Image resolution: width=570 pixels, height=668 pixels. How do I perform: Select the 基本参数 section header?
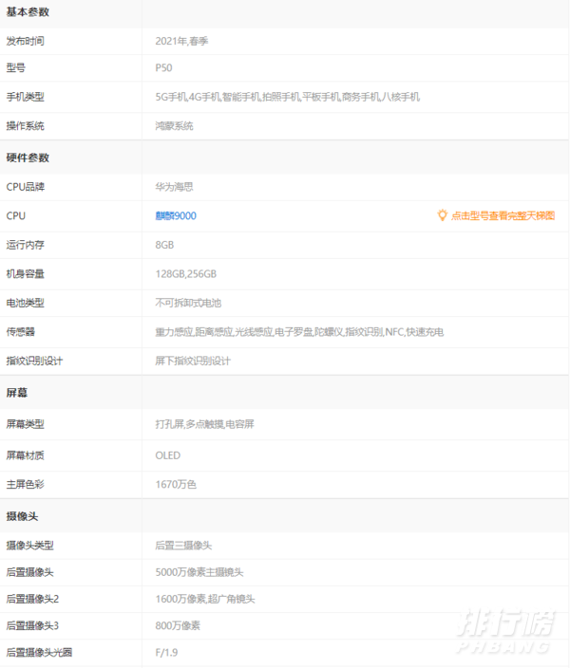pyautogui.click(x=28, y=12)
